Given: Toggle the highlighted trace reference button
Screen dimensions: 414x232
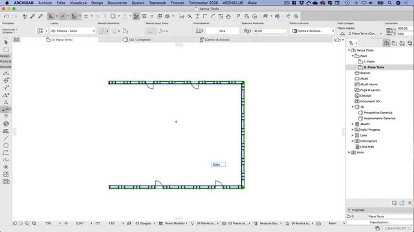Looking at the screenshot, I should 136,16.
